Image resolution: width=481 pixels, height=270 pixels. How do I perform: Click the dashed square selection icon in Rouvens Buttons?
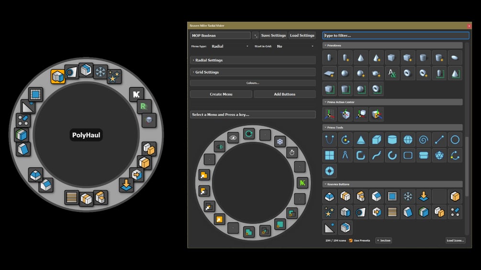click(x=392, y=196)
